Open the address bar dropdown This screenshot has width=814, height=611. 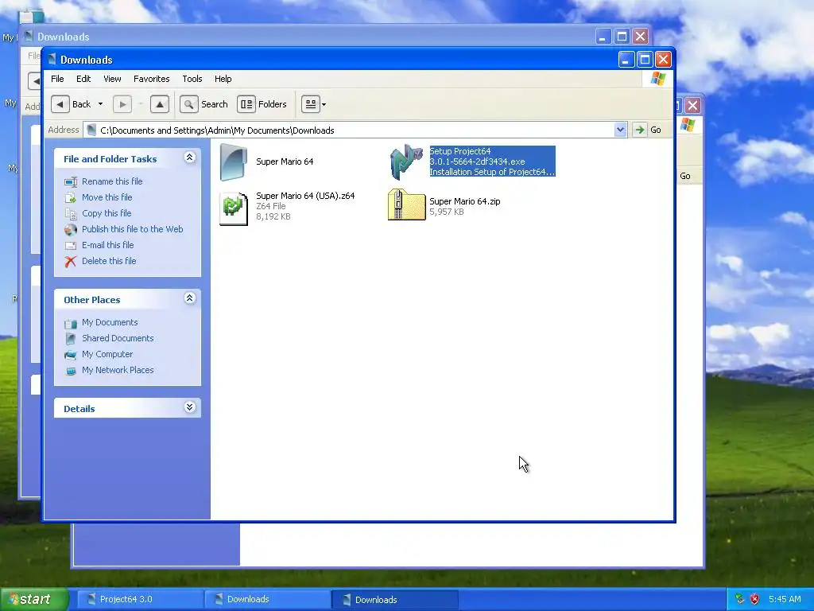pos(620,130)
